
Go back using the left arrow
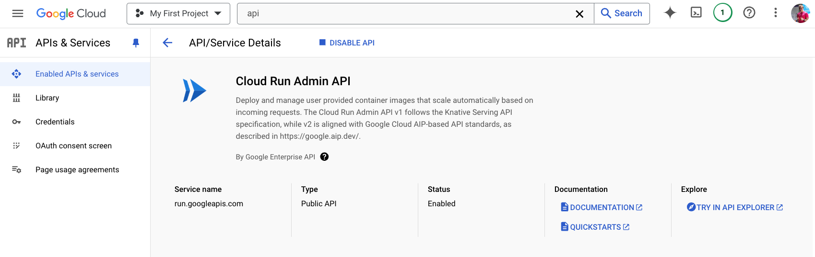coord(167,43)
